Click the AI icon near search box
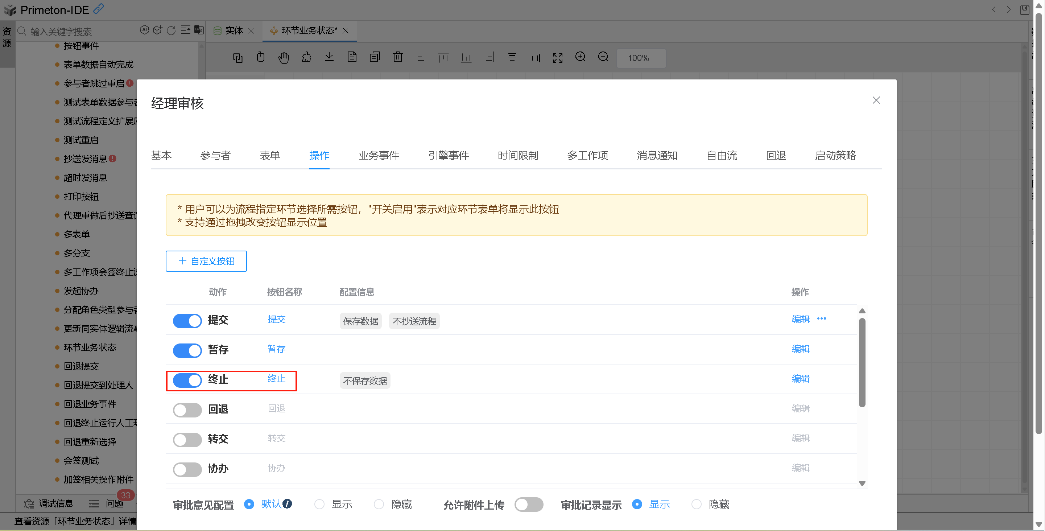 coord(144,30)
